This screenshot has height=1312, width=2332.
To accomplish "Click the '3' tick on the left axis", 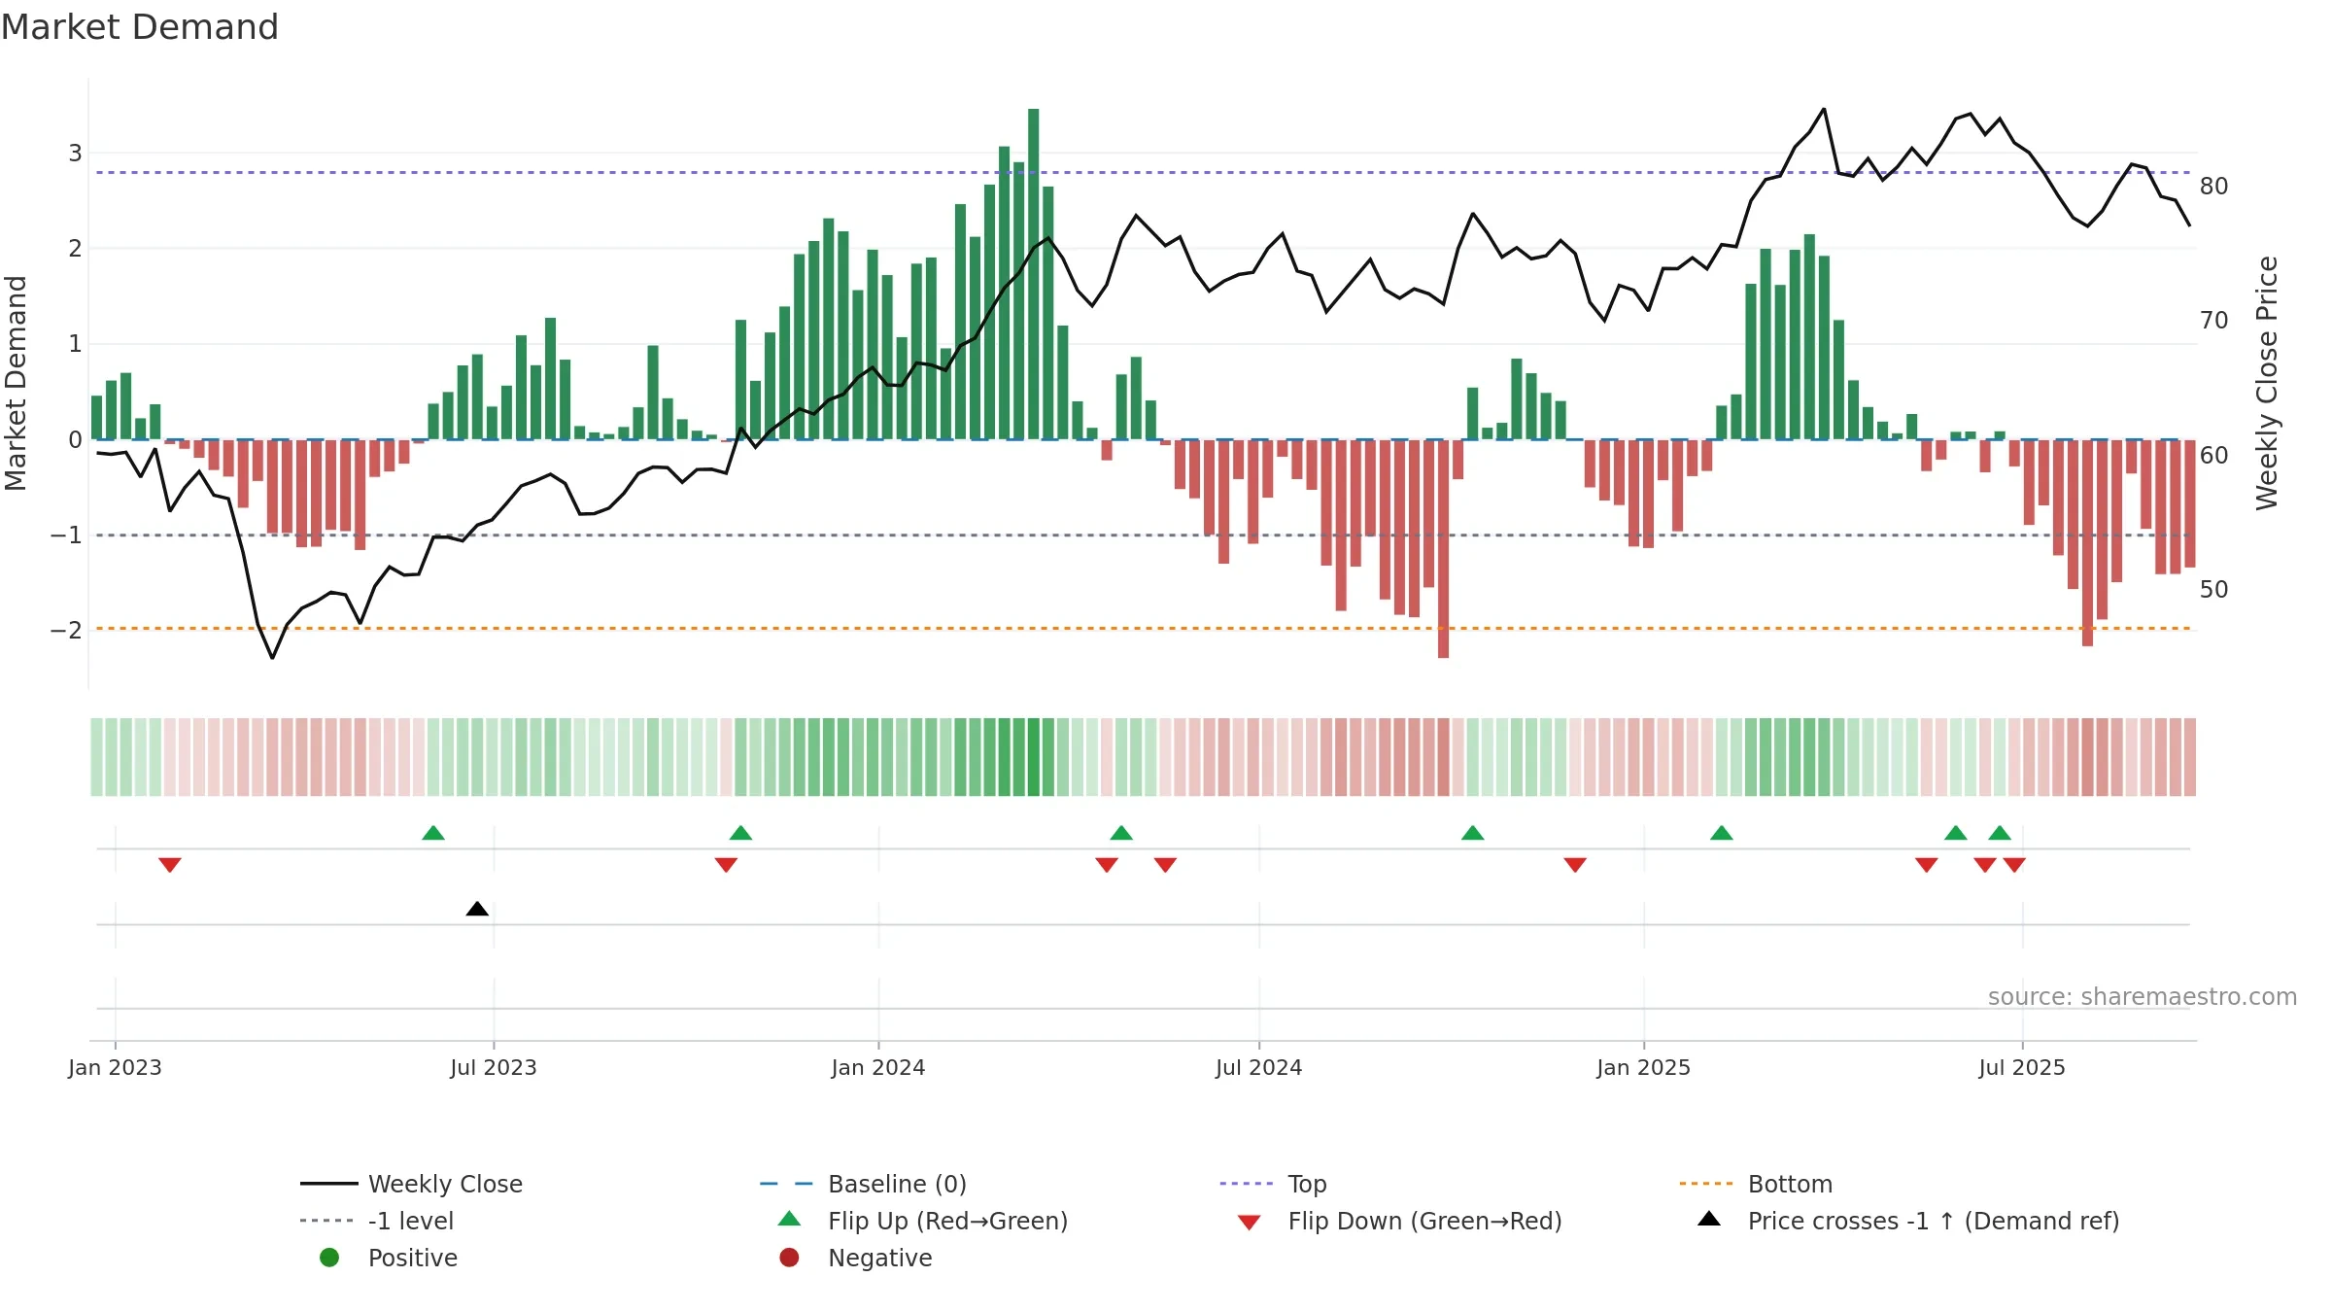I will pos(75,154).
